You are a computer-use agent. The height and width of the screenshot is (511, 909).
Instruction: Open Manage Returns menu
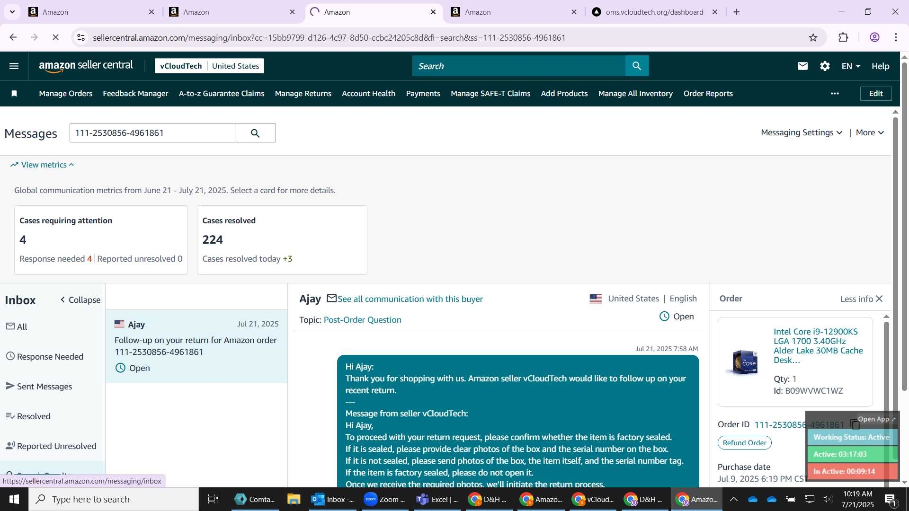click(303, 94)
